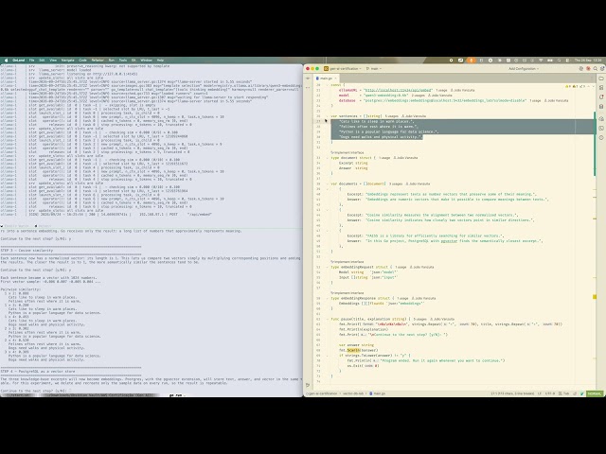This screenshot has height=454, width=606.
Task: Click the vector-db-lab breadcrumb
Action: pyautogui.click(x=353, y=393)
